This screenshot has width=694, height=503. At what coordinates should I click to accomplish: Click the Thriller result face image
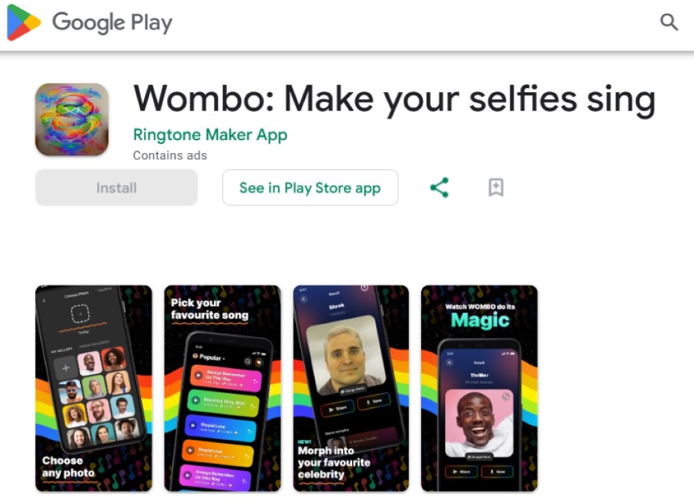click(x=479, y=423)
